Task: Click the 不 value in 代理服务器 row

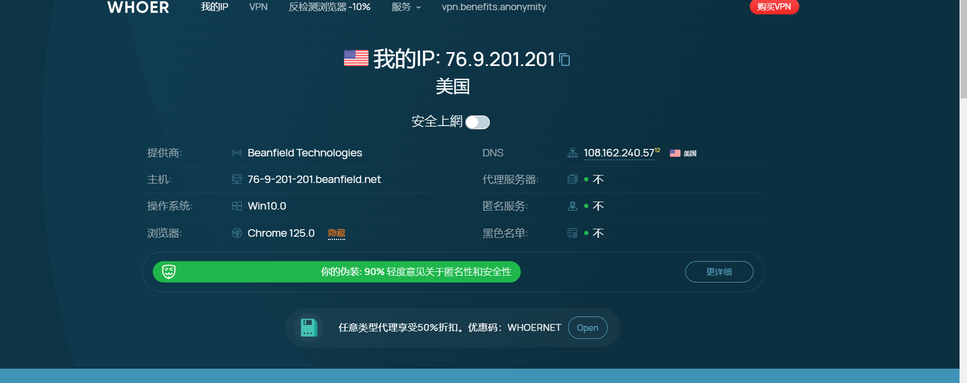Action: [x=598, y=180]
